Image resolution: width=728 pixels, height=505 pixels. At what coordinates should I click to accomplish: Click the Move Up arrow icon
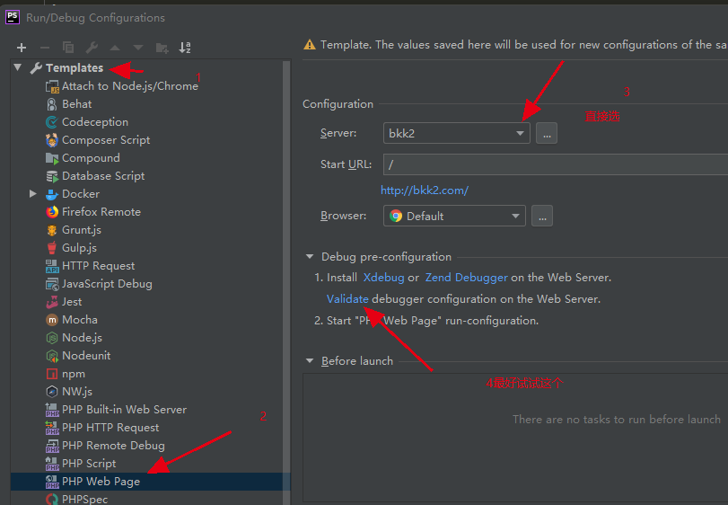coord(115,48)
